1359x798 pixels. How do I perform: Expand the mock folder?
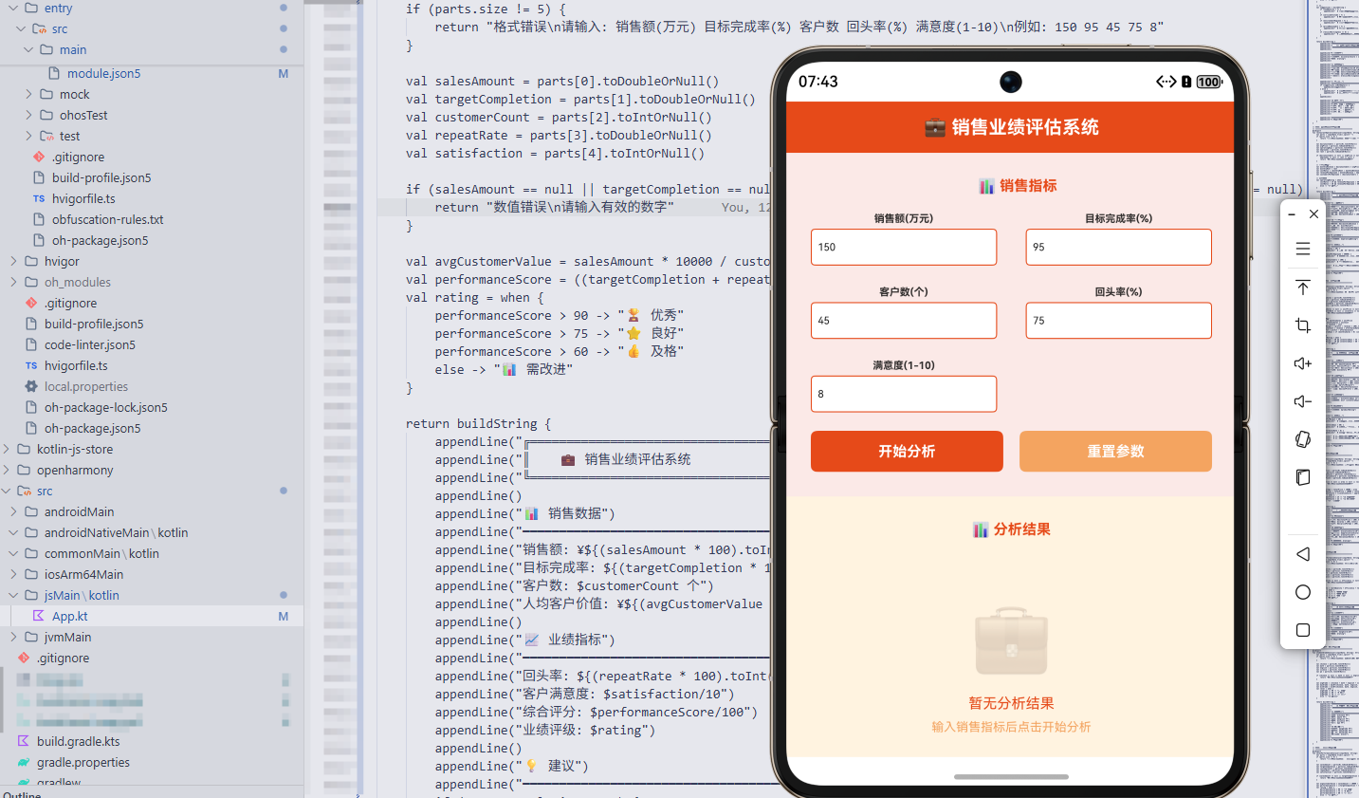(x=28, y=94)
